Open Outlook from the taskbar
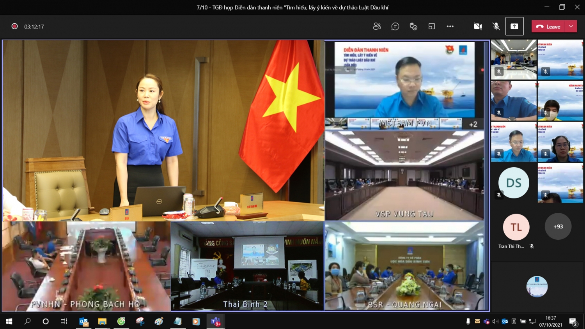The image size is (585, 329). pyautogui.click(x=83, y=322)
